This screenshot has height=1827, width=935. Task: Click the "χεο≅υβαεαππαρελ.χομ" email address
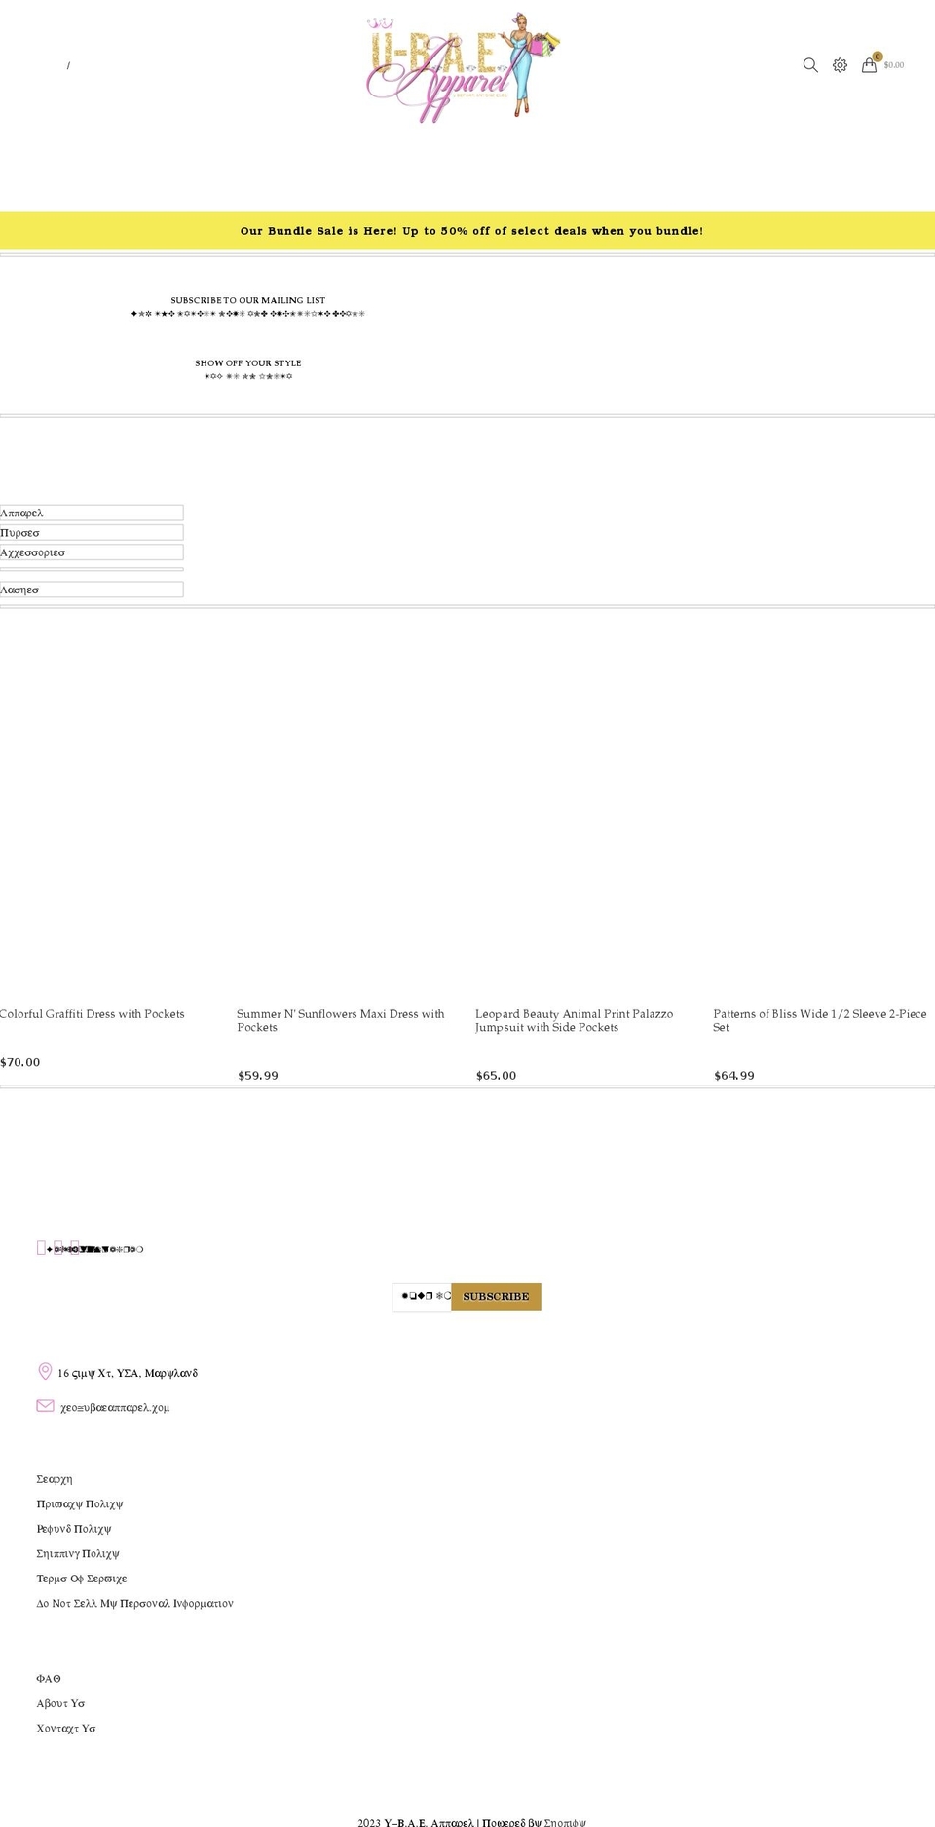[115, 1407]
